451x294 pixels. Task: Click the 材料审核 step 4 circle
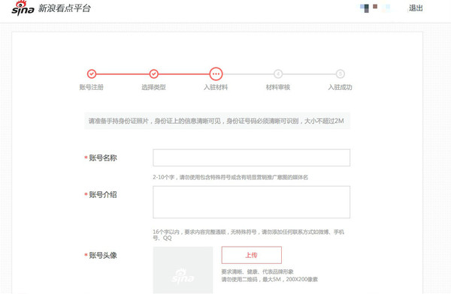278,74
